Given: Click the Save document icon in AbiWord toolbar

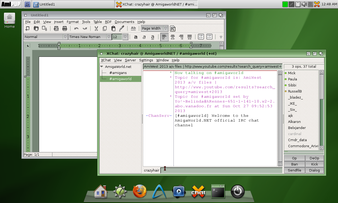Looking at the screenshot, I should (44, 29).
